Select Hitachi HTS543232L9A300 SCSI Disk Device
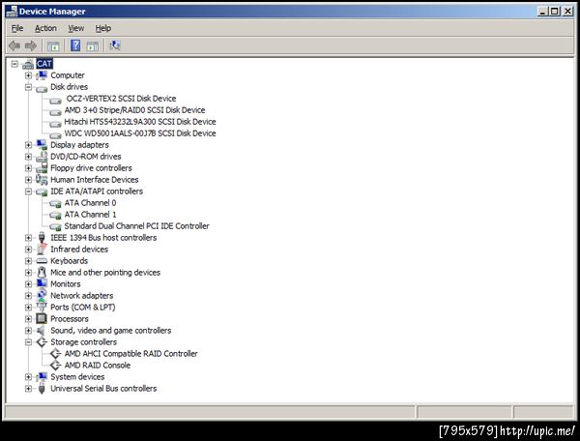Image resolution: width=580 pixels, height=441 pixels. click(x=140, y=122)
